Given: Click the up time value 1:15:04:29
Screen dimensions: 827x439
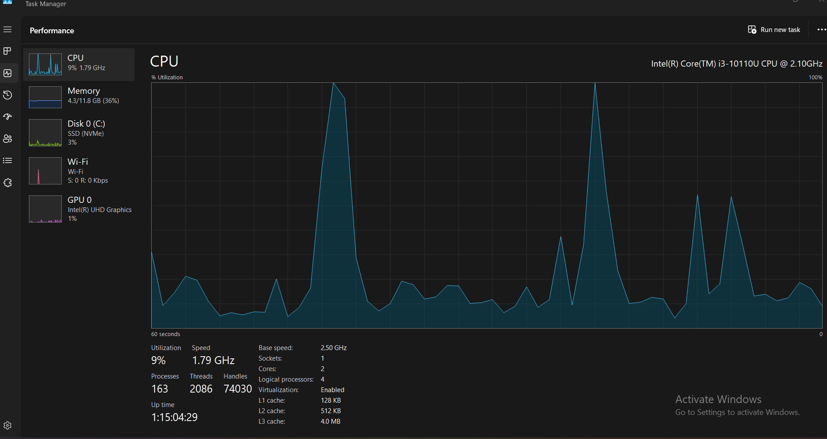Looking at the screenshot, I should pos(174,417).
